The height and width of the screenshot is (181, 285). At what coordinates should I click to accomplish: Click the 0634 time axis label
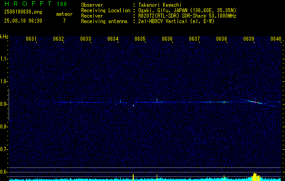113,39
